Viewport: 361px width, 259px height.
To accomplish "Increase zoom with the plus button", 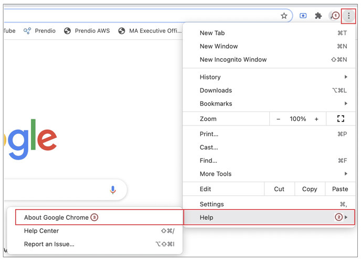I will [x=316, y=119].
